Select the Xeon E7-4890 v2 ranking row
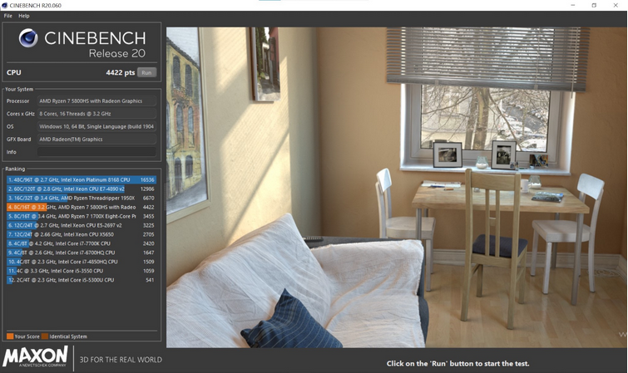The width and height of the screenshot is (628, 373). pos(81,189)
